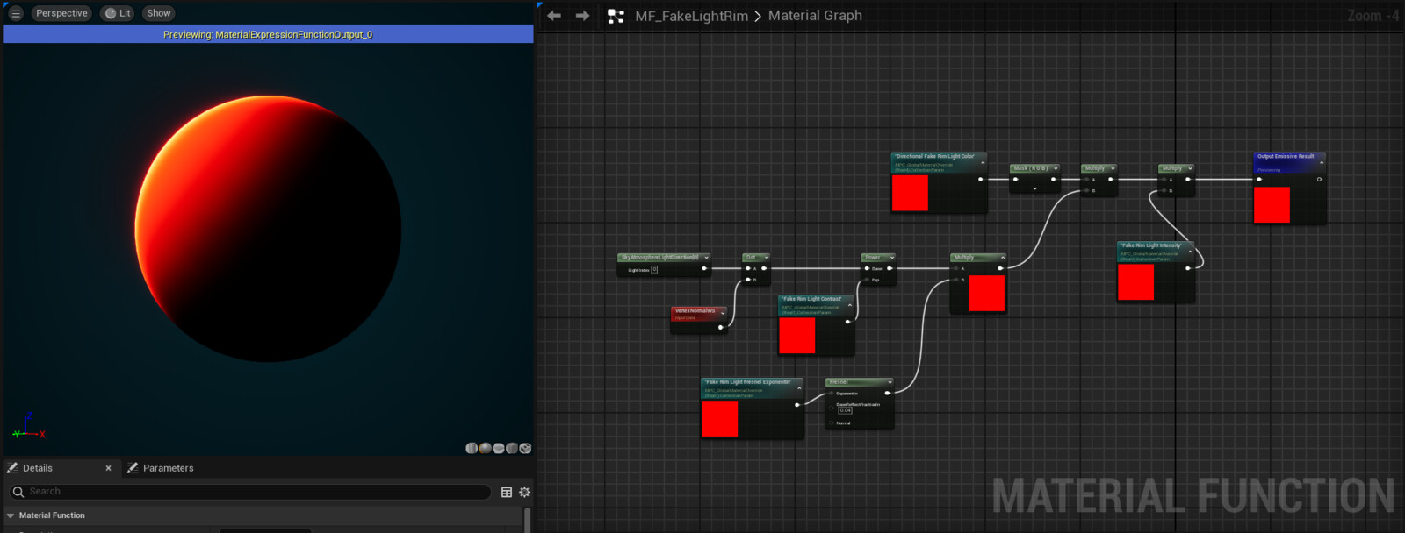Click the Details panel scrollbar
1405x533 pixels.
pos(527,520)
